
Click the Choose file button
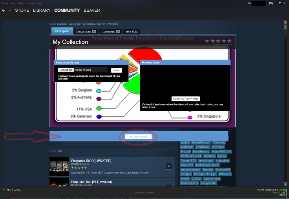click(66, 70)
